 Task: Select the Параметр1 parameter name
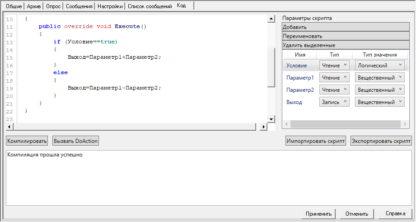click(x=300, y=77)
